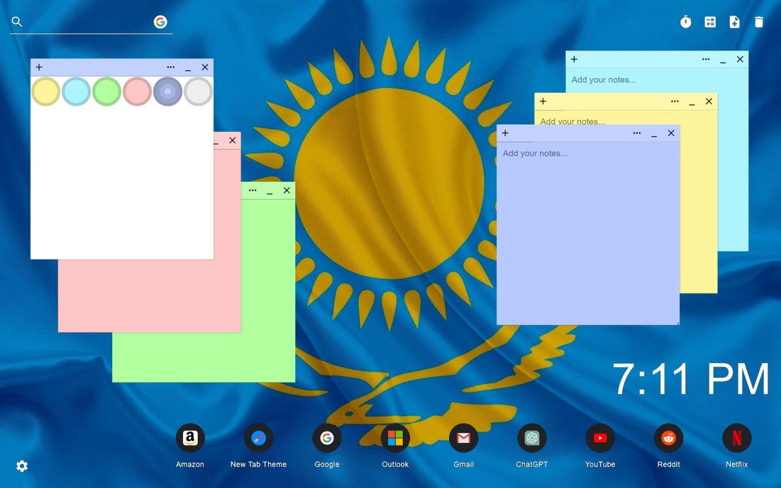Image resolution: width=781 pixels, height=488 pixels.
Task: Click the Google logo in search bar
Action: coord(160,22)
